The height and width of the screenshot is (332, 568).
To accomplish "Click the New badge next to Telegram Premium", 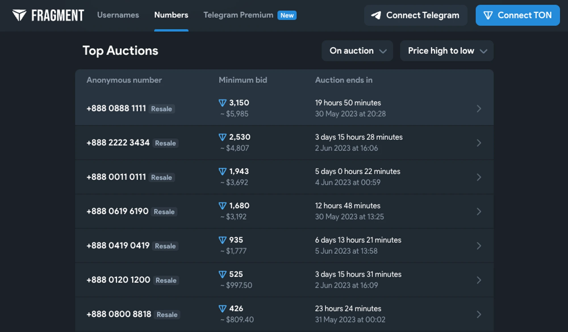I will pos(287,15).
